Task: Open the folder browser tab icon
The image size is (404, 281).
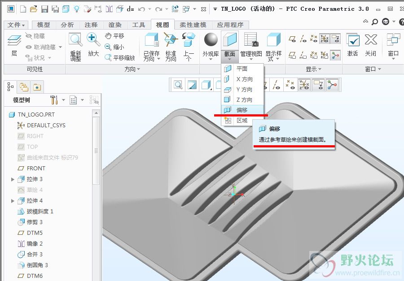Action: point(24,87)
